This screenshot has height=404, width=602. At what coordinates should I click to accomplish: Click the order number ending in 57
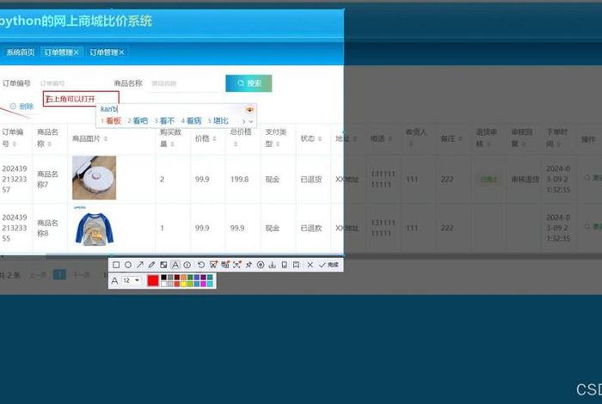(x=15, y=179)
